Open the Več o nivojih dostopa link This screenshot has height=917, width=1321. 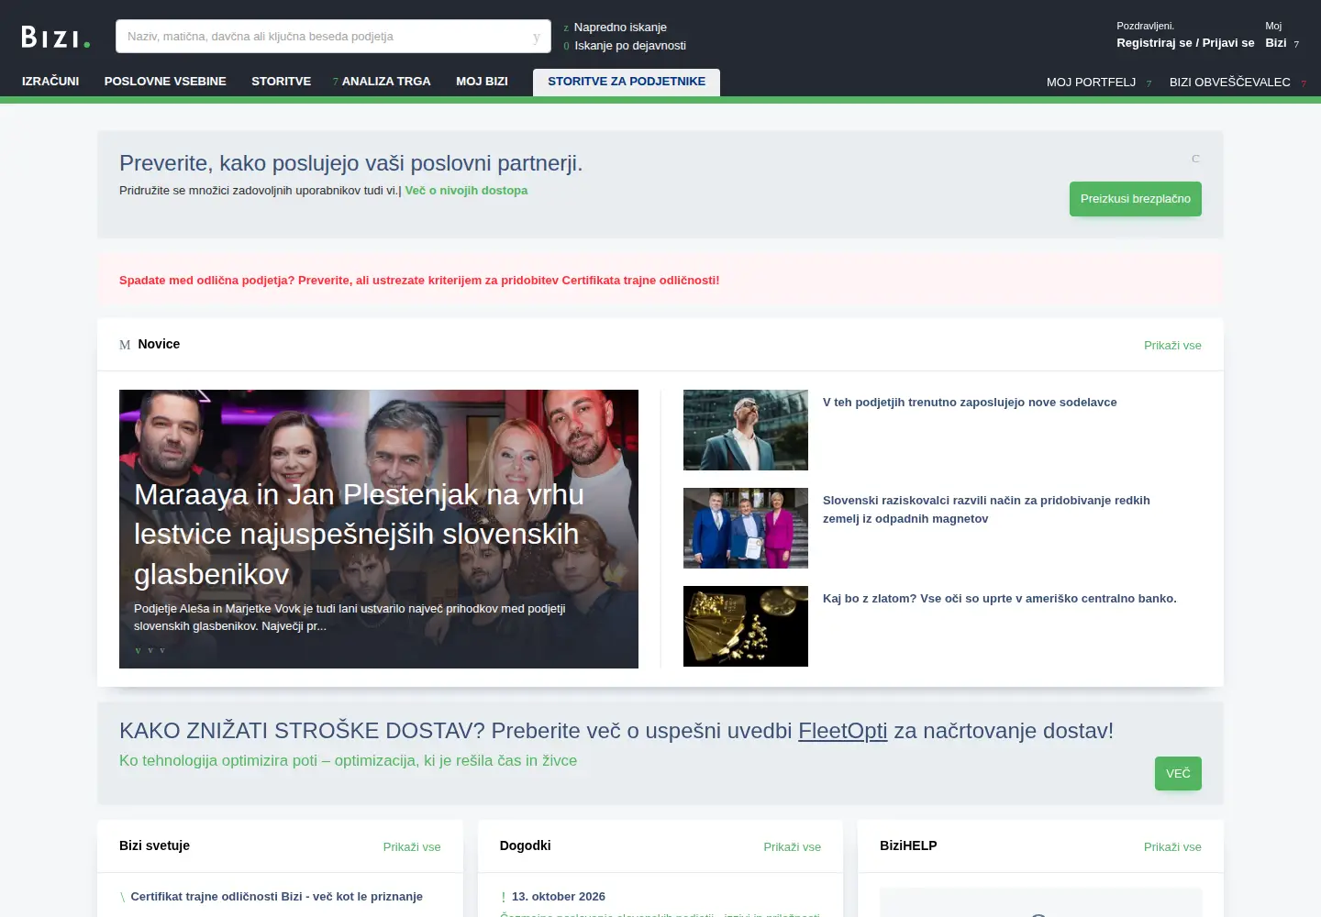[x=466, y=191]
